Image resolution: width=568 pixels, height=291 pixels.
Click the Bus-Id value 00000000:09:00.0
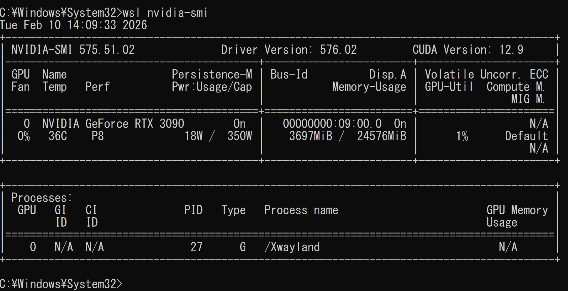[x=332, y=124]
